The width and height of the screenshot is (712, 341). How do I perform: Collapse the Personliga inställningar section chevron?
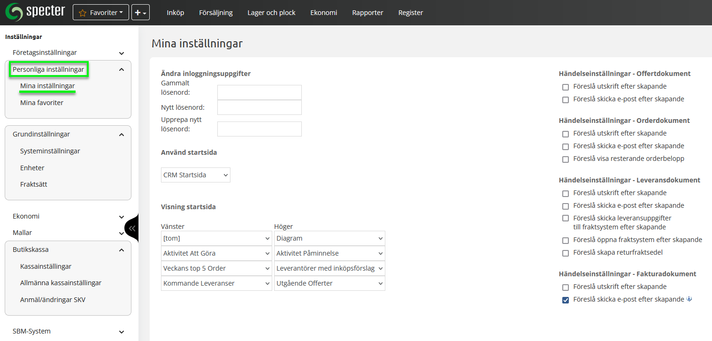tap(122, 70)
